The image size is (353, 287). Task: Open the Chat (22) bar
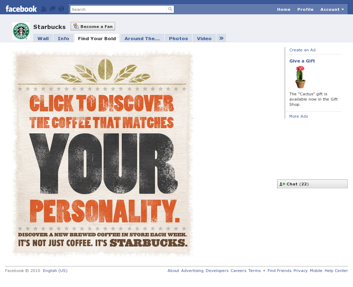tap(312, 184)
